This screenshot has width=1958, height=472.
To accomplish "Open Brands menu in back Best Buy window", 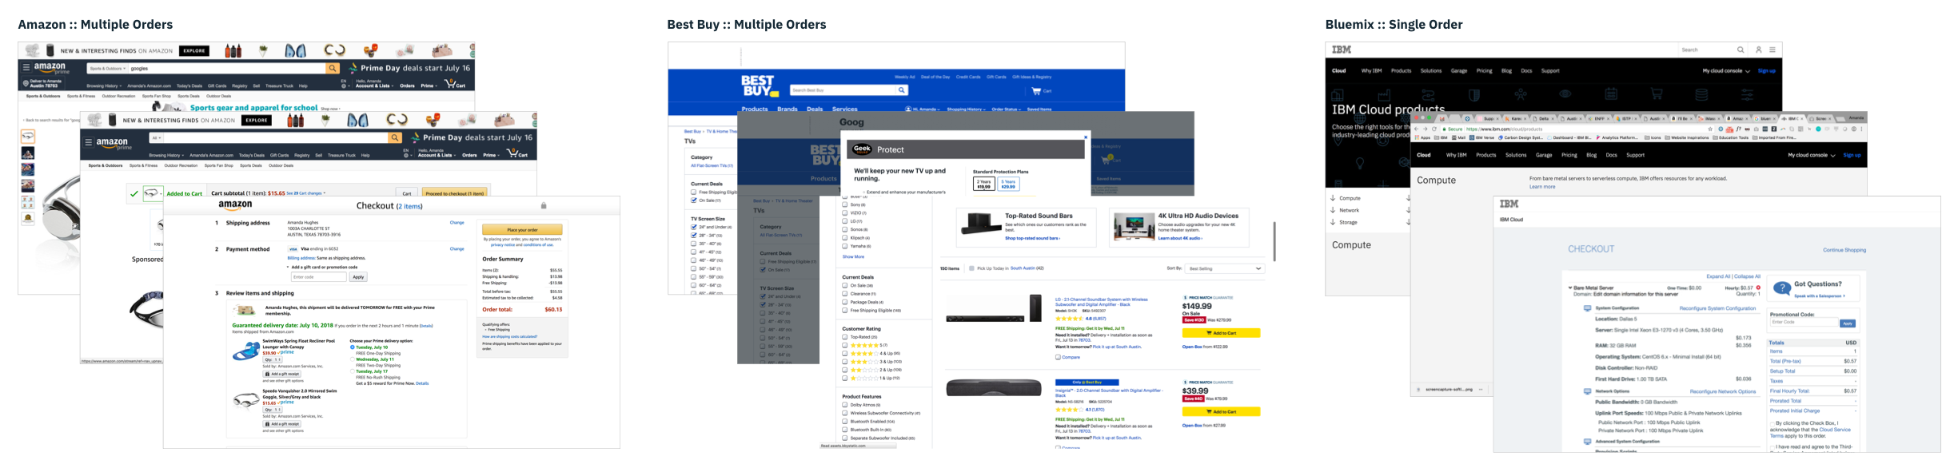I will (788, 109).
